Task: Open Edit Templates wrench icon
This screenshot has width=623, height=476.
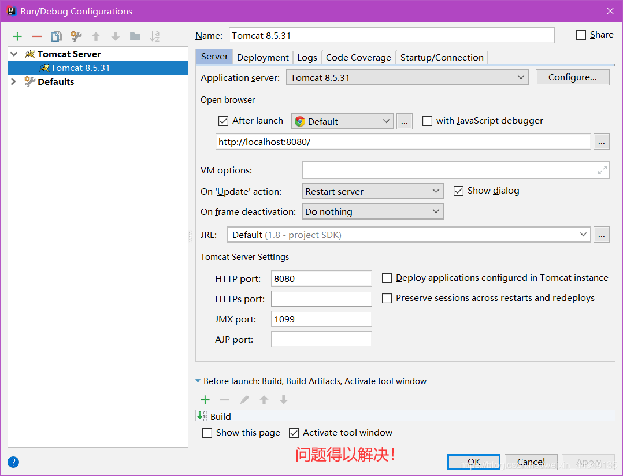Action: [76, 36]
